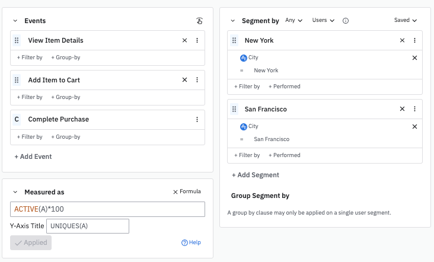Screen dimensions: 434x262
Task: Open the Users dropdown
Action: 323,20
